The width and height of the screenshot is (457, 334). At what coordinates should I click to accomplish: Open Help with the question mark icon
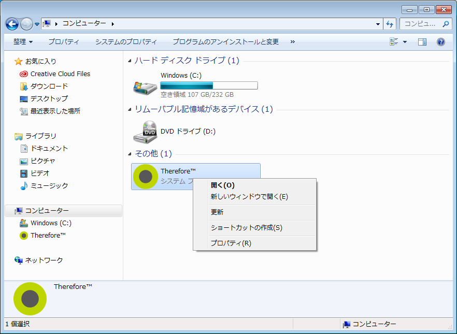pos(440,42)
